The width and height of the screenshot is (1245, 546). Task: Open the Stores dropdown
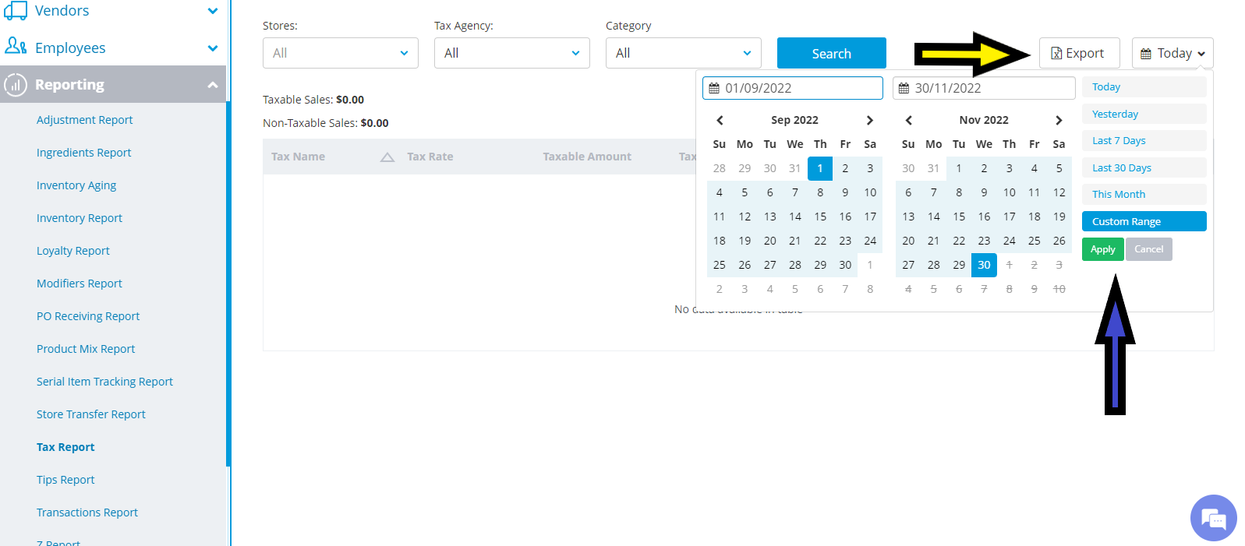click(x=341, y=53)
